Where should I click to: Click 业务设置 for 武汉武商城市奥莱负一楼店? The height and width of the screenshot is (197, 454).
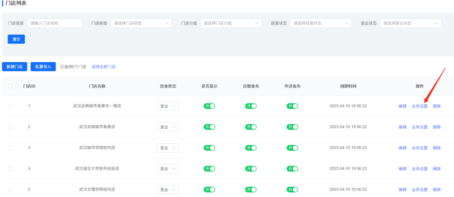click(420, 106)
